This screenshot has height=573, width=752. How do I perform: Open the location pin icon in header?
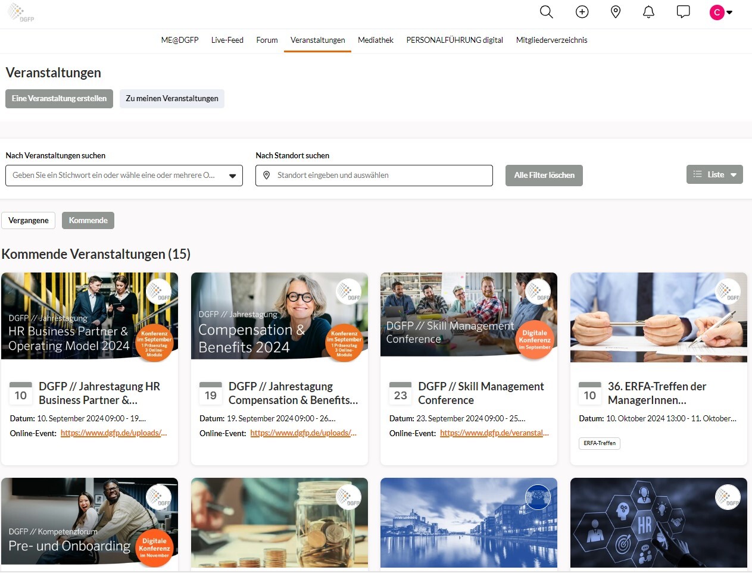[616, 12]
